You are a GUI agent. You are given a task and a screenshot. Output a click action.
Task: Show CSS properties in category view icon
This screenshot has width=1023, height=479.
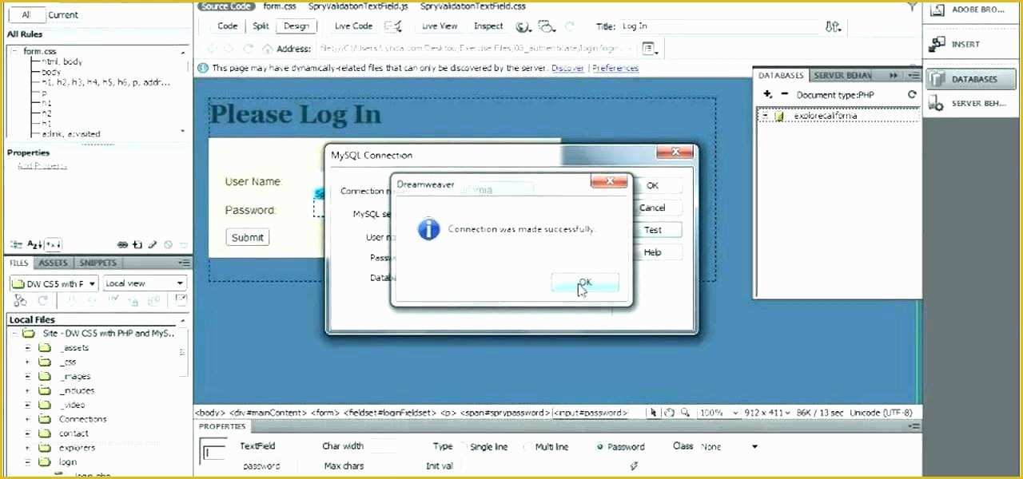(x=16, y=245)
